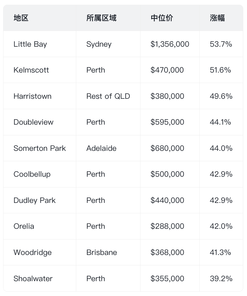Screen dimensions: 247x296
Task: Click the Somerton Park entry
Action: coord(40,148)
